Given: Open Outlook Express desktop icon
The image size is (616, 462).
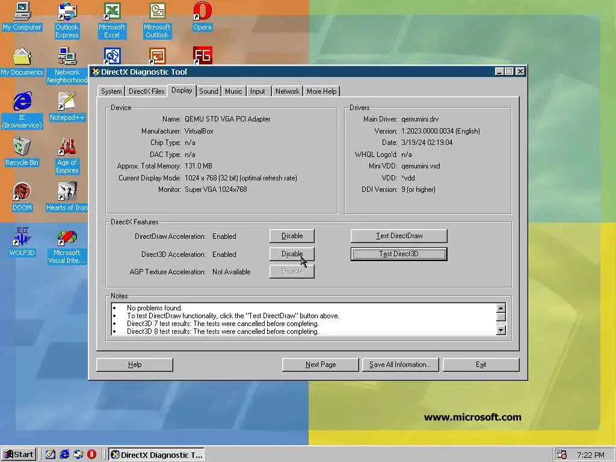Looking at the screenshot, I should (x=67, y=20).
